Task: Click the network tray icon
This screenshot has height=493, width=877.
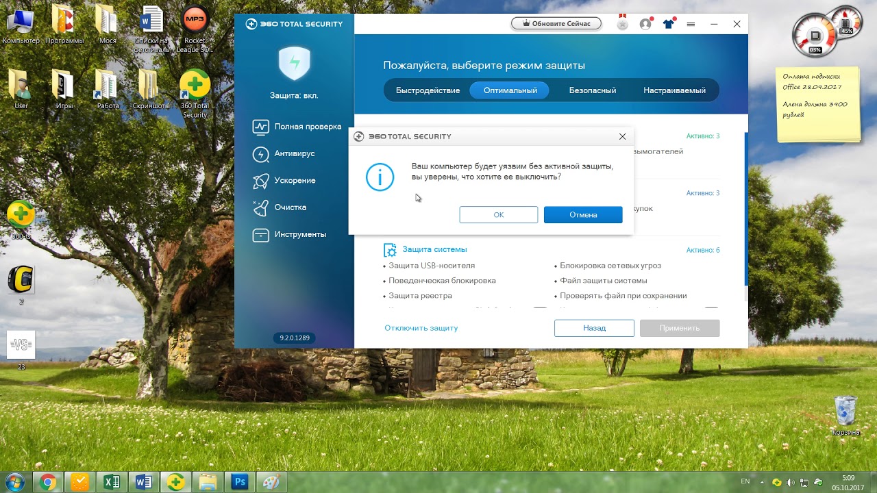Action: point(804,482)
